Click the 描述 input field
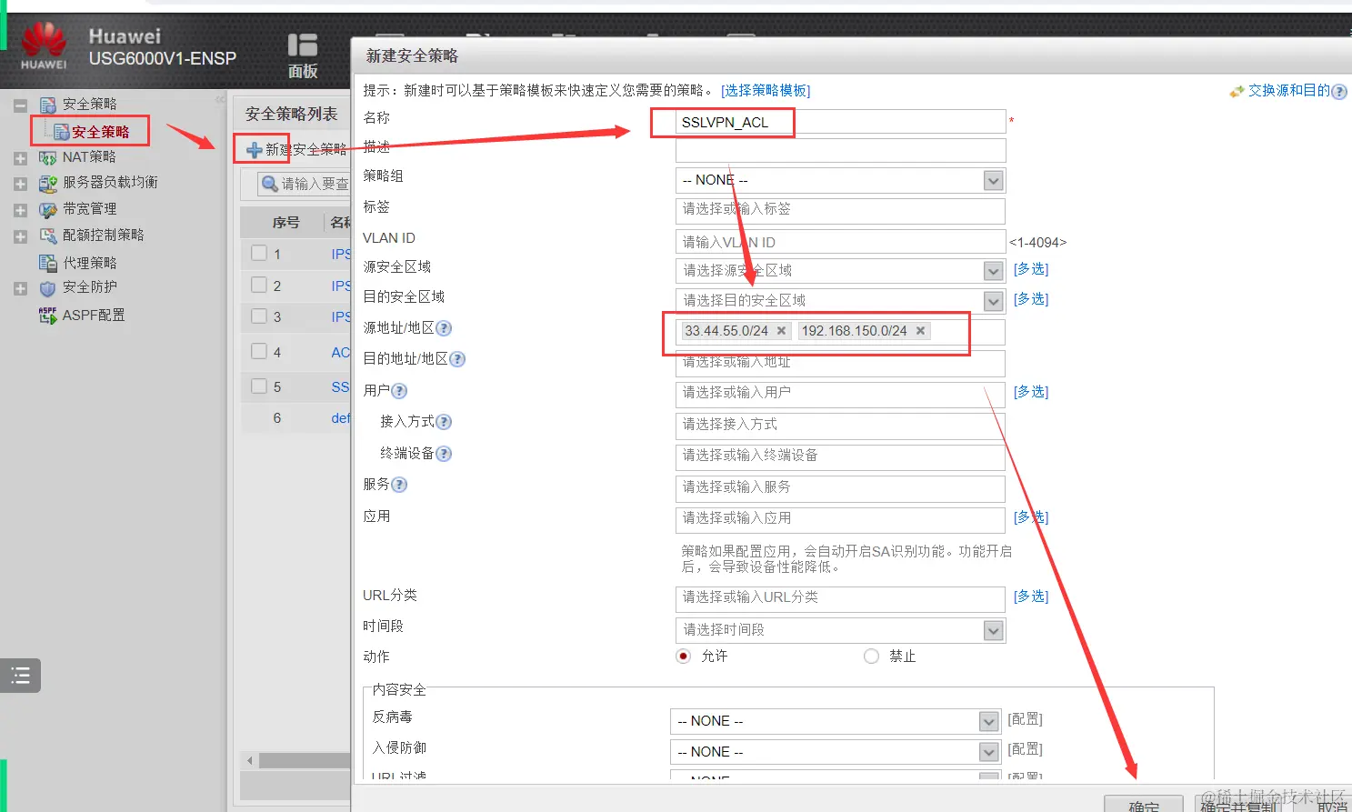 (840, 151)
